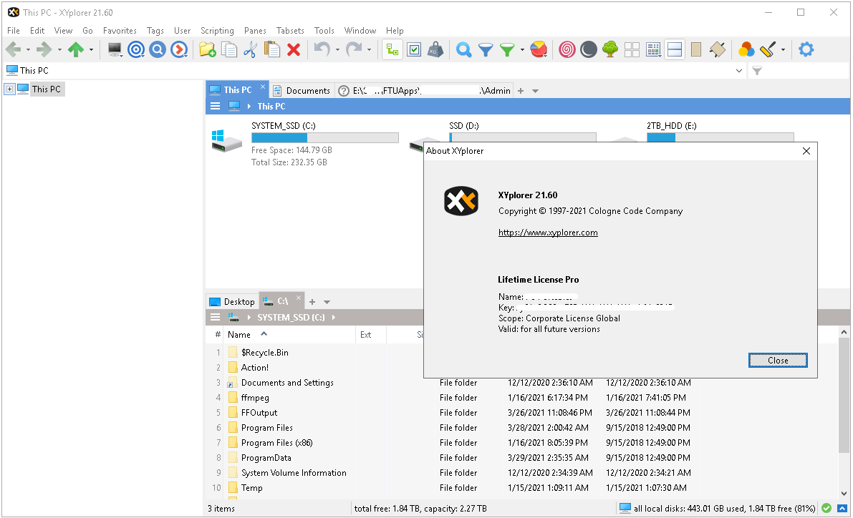Image resolution: width=853 pixels, height=518 pixels.
Task: Click the 2TB_HDD (E:) usage bar
Action: tap(721, 137)
